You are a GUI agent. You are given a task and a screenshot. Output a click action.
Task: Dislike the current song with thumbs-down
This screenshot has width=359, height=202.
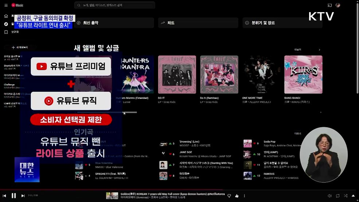[x=229, y=196]
